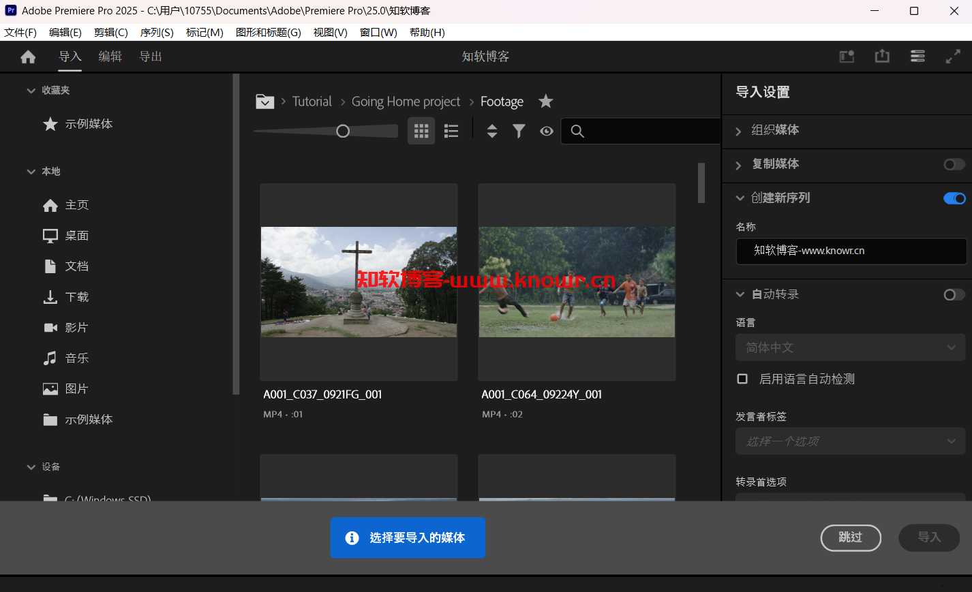
Task: Open the 简体中文 language dropdown
Action: [x=851, y=347]
